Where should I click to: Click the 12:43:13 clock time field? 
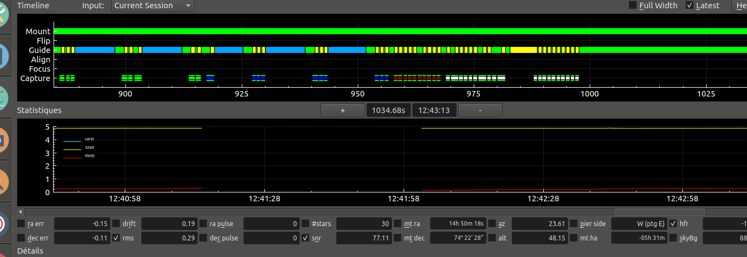coord(434,110)
